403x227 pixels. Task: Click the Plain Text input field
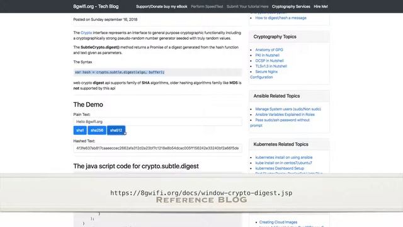click(157, 122)
